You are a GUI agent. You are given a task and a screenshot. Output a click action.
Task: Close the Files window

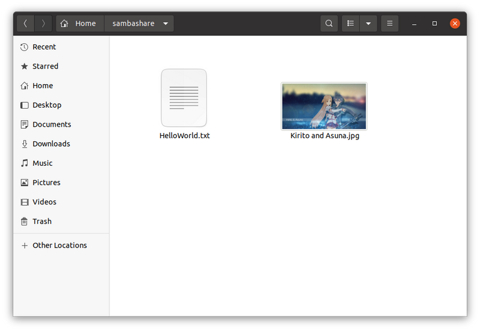coord(455,23)
